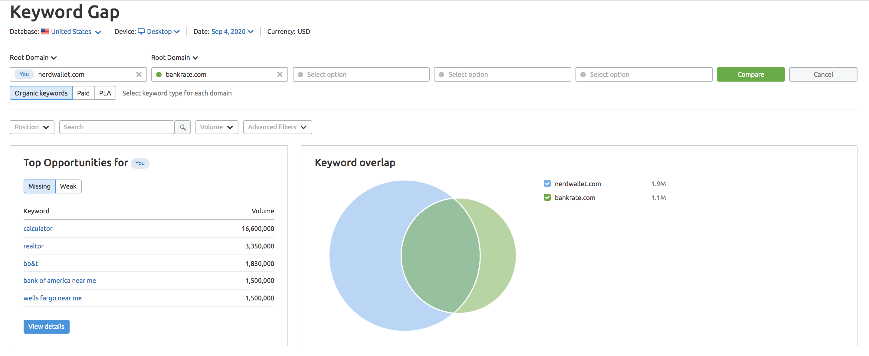Image resolution: width=869 pixels, height=356 pixels.
Task: Open Select keyword type for each domain
Action: coord(177,93)
